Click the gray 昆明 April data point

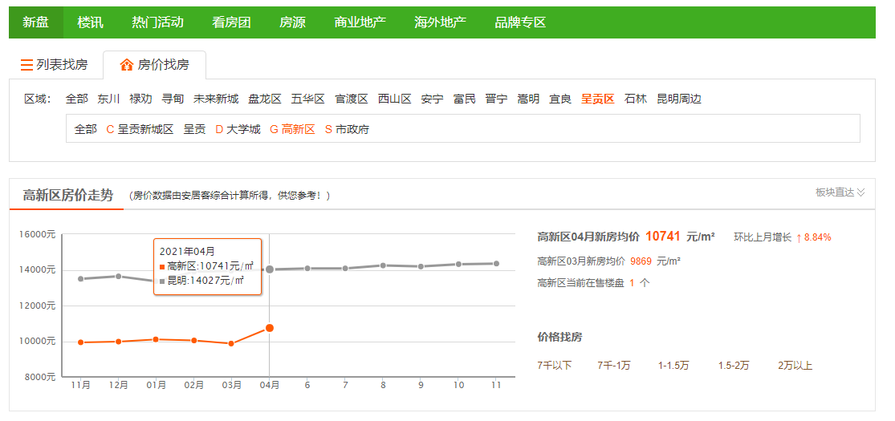point(270,269)
